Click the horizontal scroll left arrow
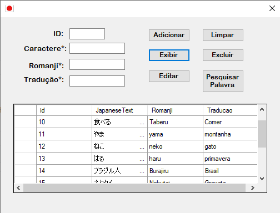This screenshot has width=280, height=213. [x=18, y=188]
